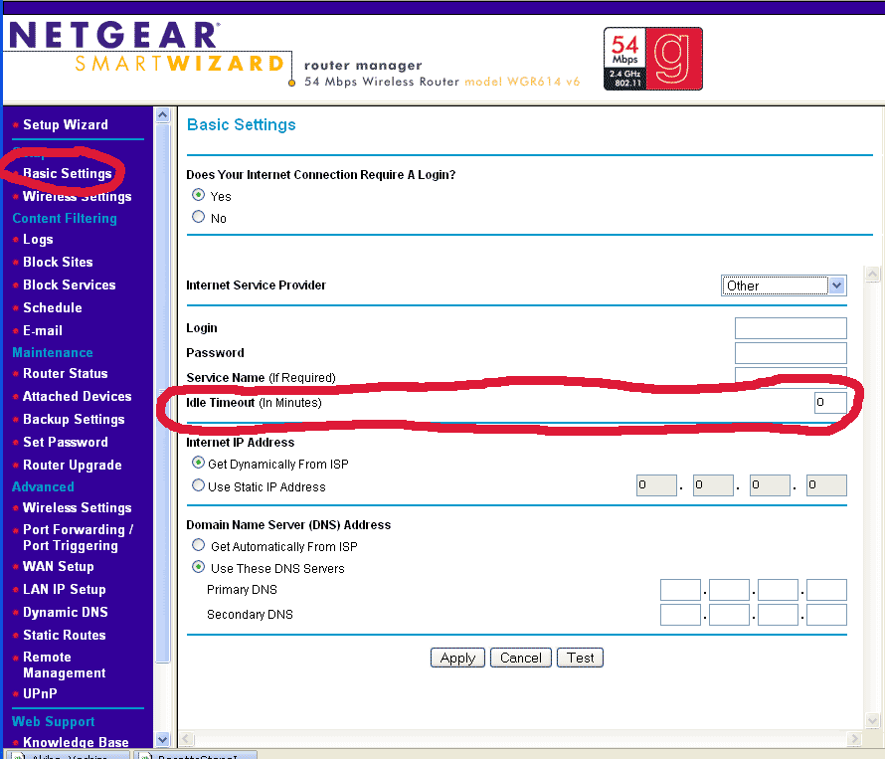Viewport: 885px width, 759px height.
Task: Open Attached Devices page
Action: (x=77, y=397)
